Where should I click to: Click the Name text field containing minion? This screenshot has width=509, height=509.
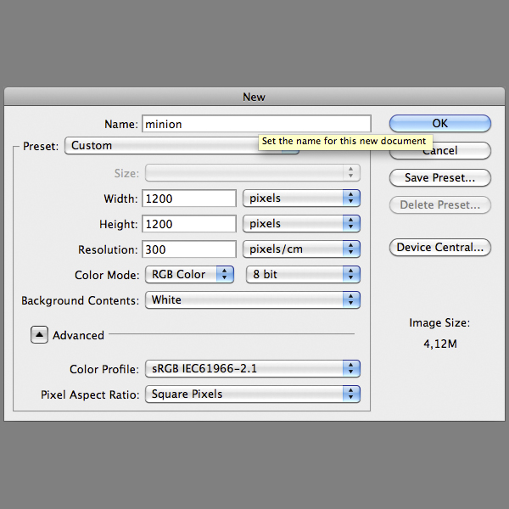(256, 124)
